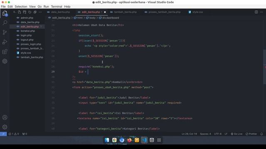
Task: Open the ChatGPT extension icon
Action: click(x=5, y=61)
